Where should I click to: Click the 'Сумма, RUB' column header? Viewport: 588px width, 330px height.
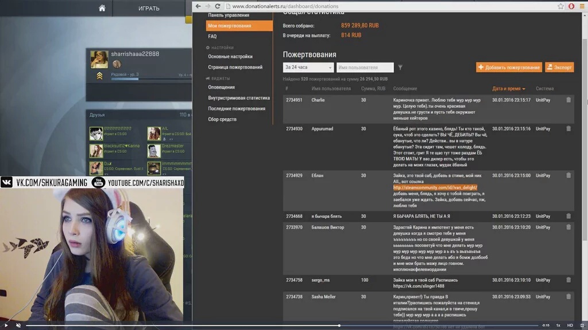pos(373,89)
